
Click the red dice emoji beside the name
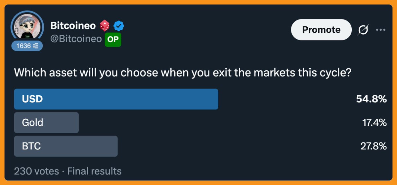105,25
